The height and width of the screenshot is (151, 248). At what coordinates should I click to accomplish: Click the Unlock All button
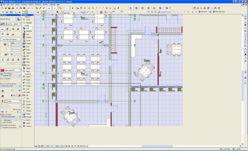click(x=203, y=12)
